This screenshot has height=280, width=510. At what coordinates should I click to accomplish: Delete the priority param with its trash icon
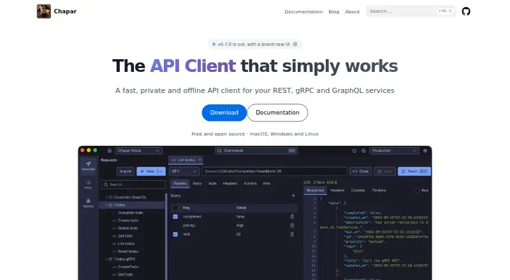tap(292, 225)
